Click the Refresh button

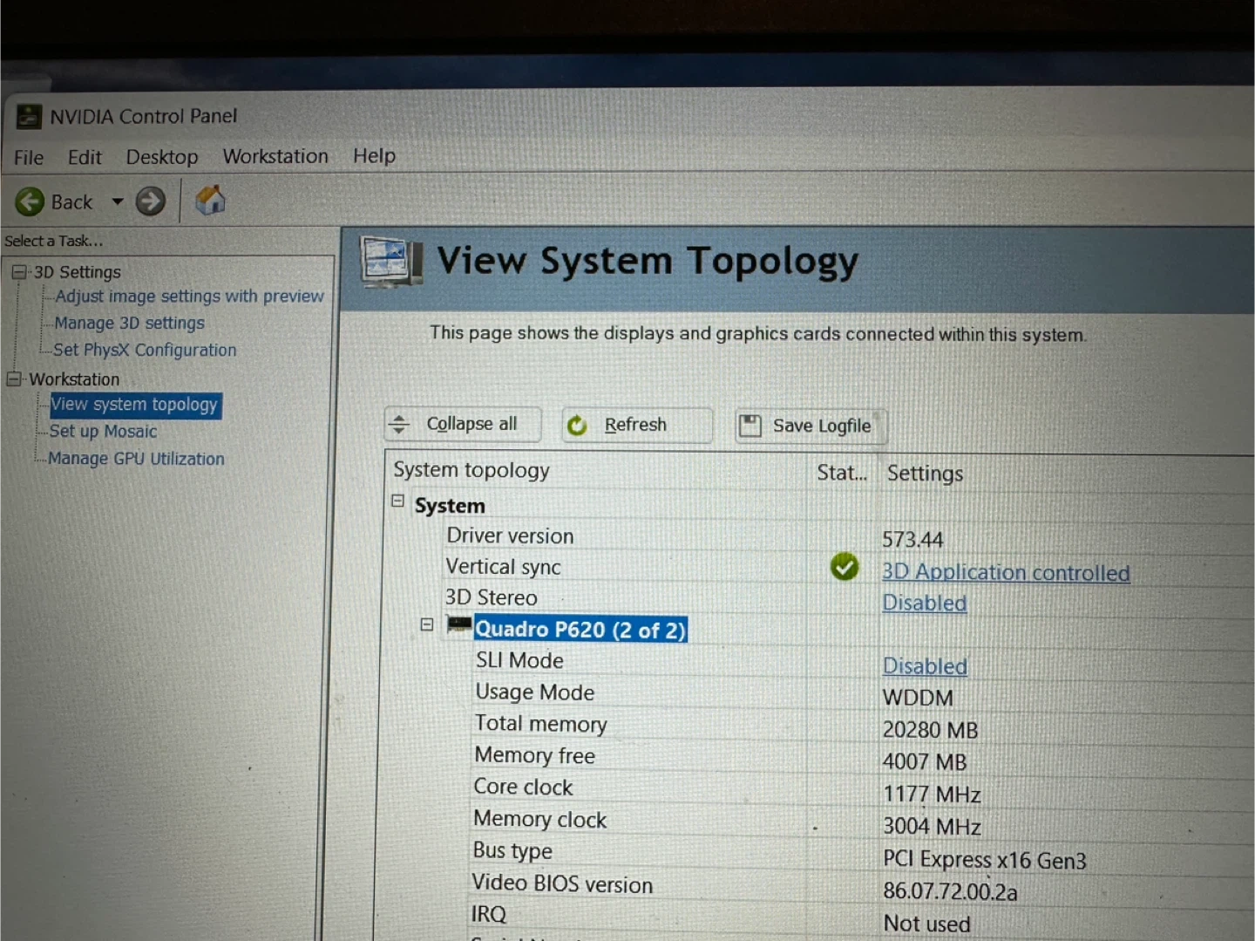pos(636,425)
